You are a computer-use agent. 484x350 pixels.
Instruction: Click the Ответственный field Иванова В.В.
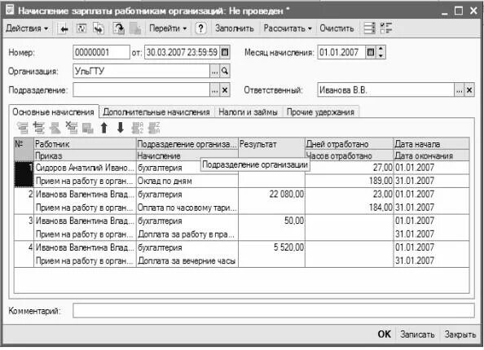tap(386, 90)
